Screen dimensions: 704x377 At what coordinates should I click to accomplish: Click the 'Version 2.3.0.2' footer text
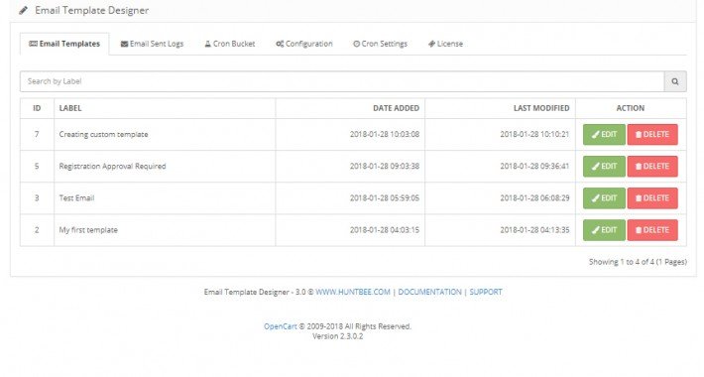tap(338, 336)
